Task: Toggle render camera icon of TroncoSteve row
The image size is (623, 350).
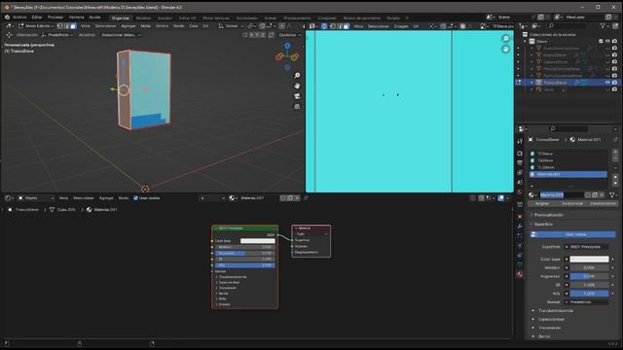Action: tap(614, 83)
